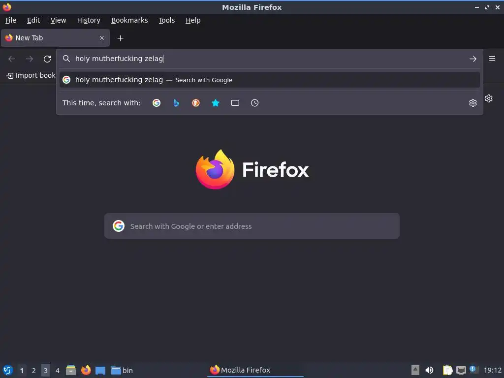This screenshot has width=504, height=378.
Task: Open the View menu
Action: [x=58, y=20]
